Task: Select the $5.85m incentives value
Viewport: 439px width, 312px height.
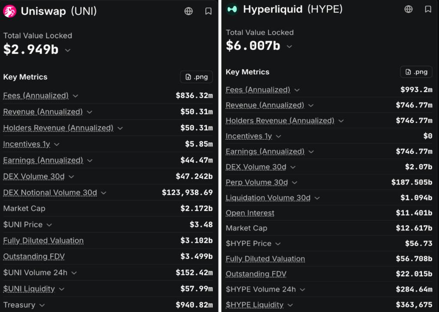Action: tap(199, 144)
